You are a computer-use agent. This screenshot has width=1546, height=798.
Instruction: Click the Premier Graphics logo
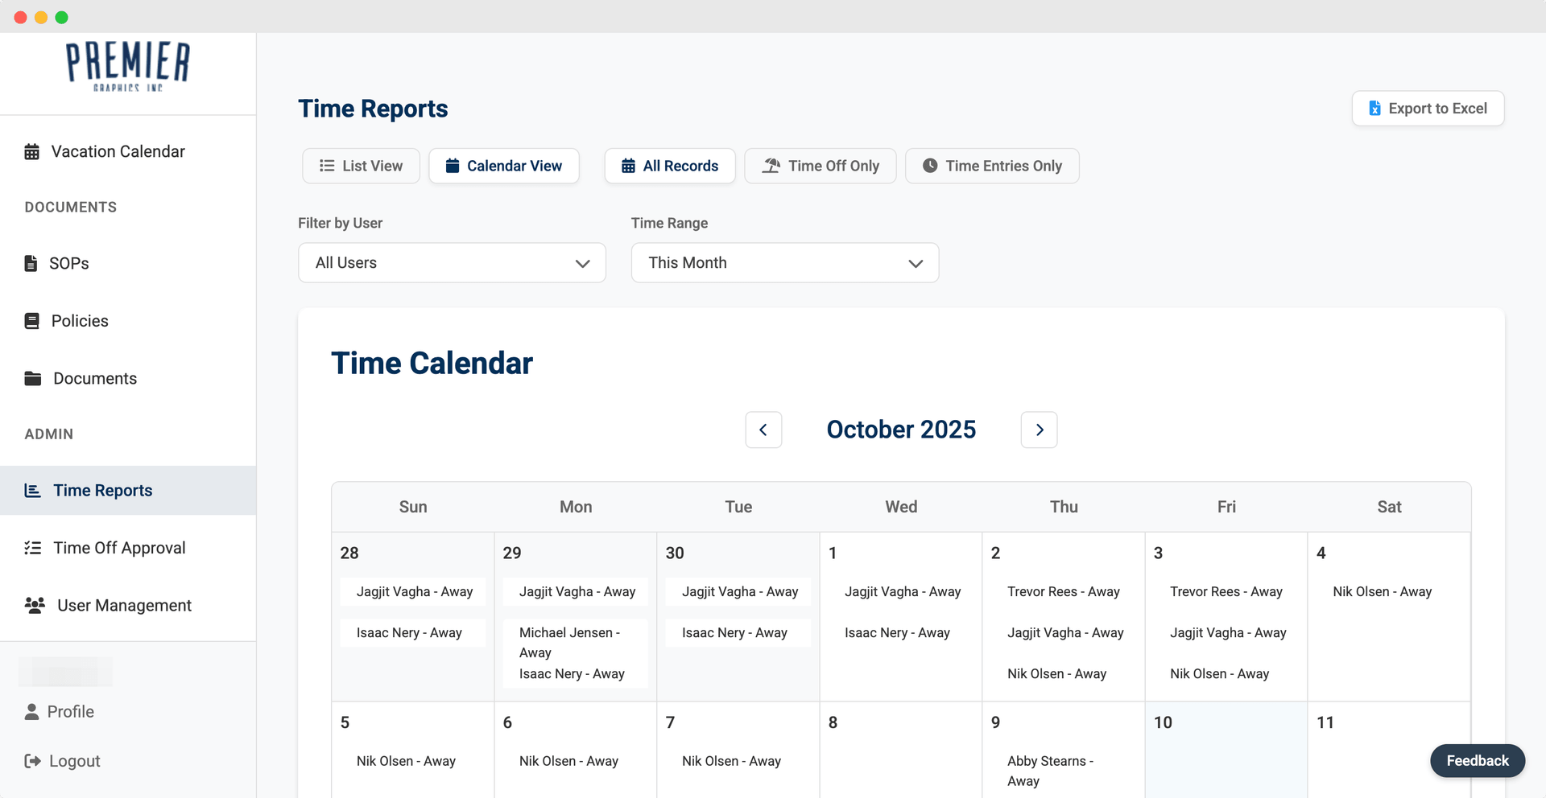pos(128,68)
